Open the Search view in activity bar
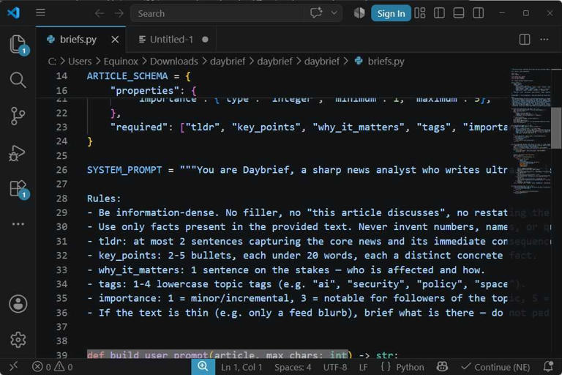The width and height of the screenshot is (562, 375). [18, 80]
